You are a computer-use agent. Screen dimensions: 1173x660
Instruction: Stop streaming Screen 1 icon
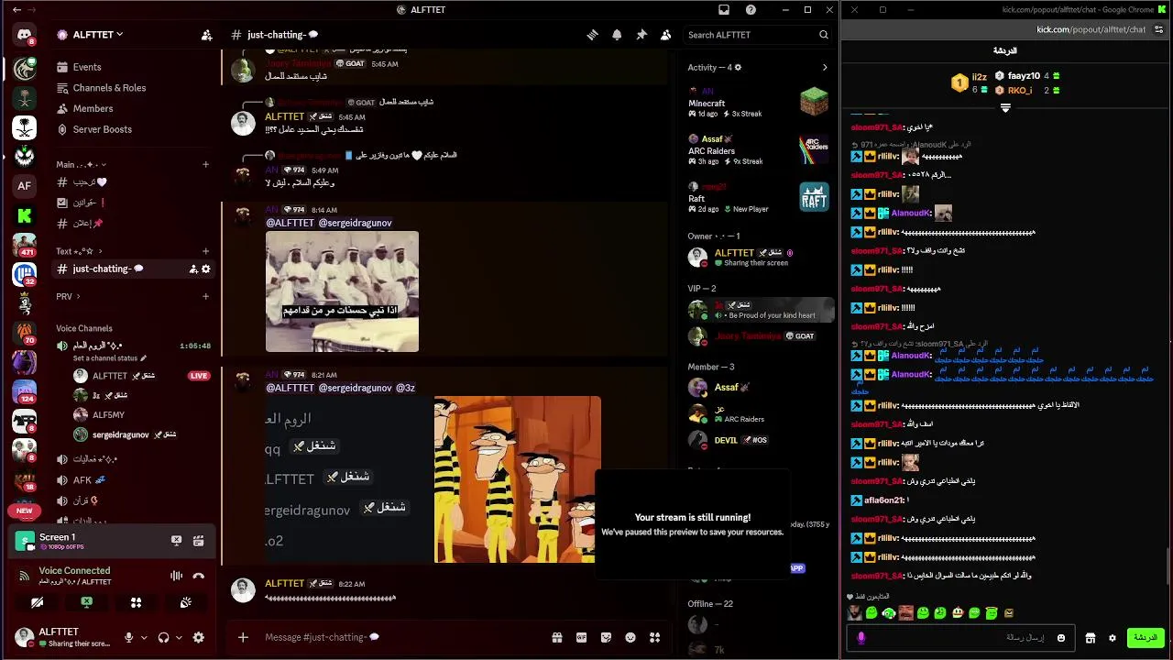[x=177, y=541]
